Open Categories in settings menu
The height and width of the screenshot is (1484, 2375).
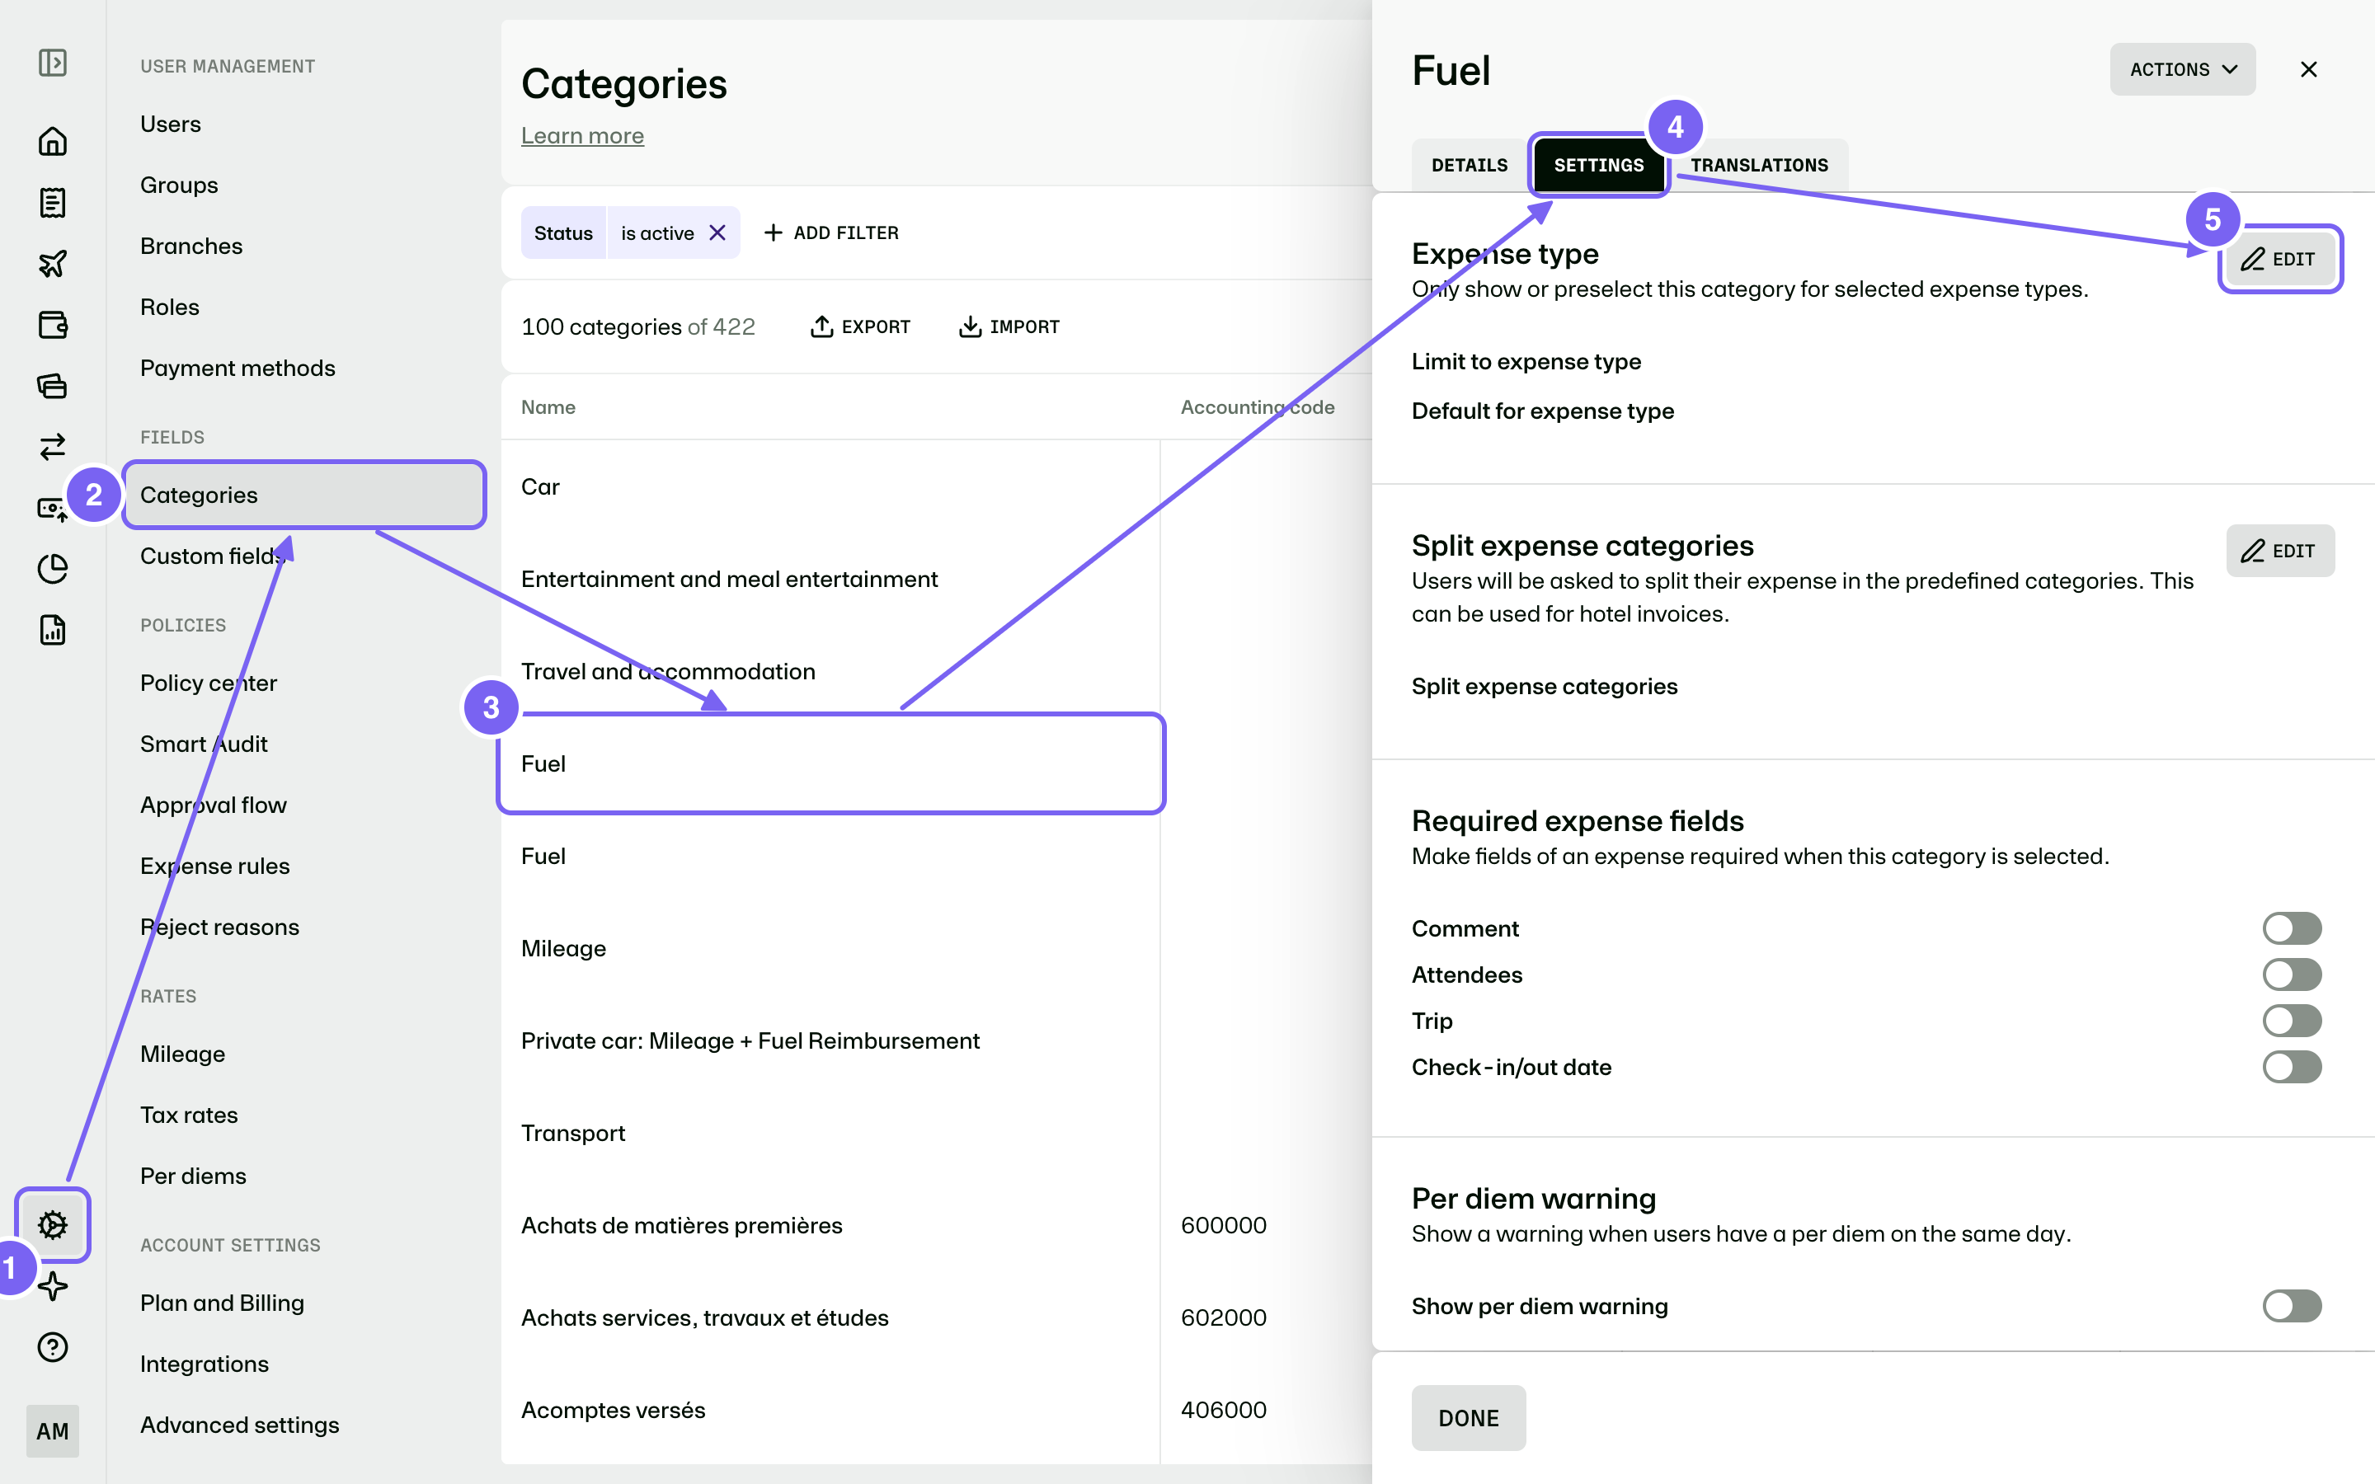304,495
